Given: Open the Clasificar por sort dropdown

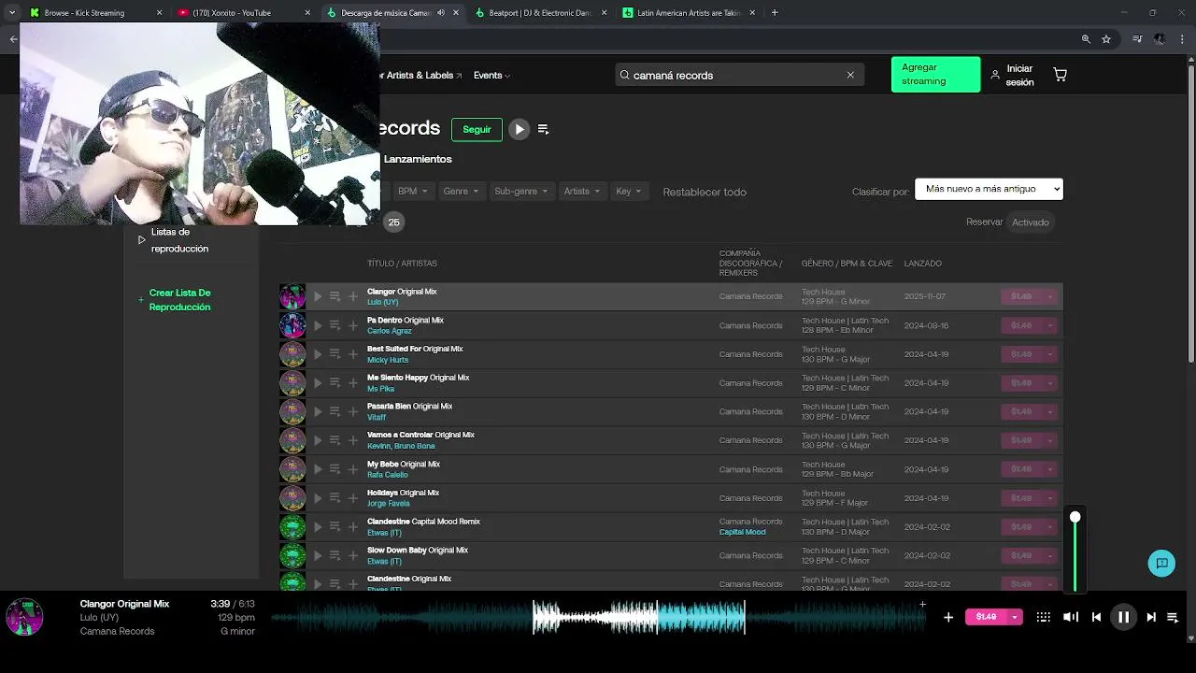Looking at the screenshot, I should point(989,189).
